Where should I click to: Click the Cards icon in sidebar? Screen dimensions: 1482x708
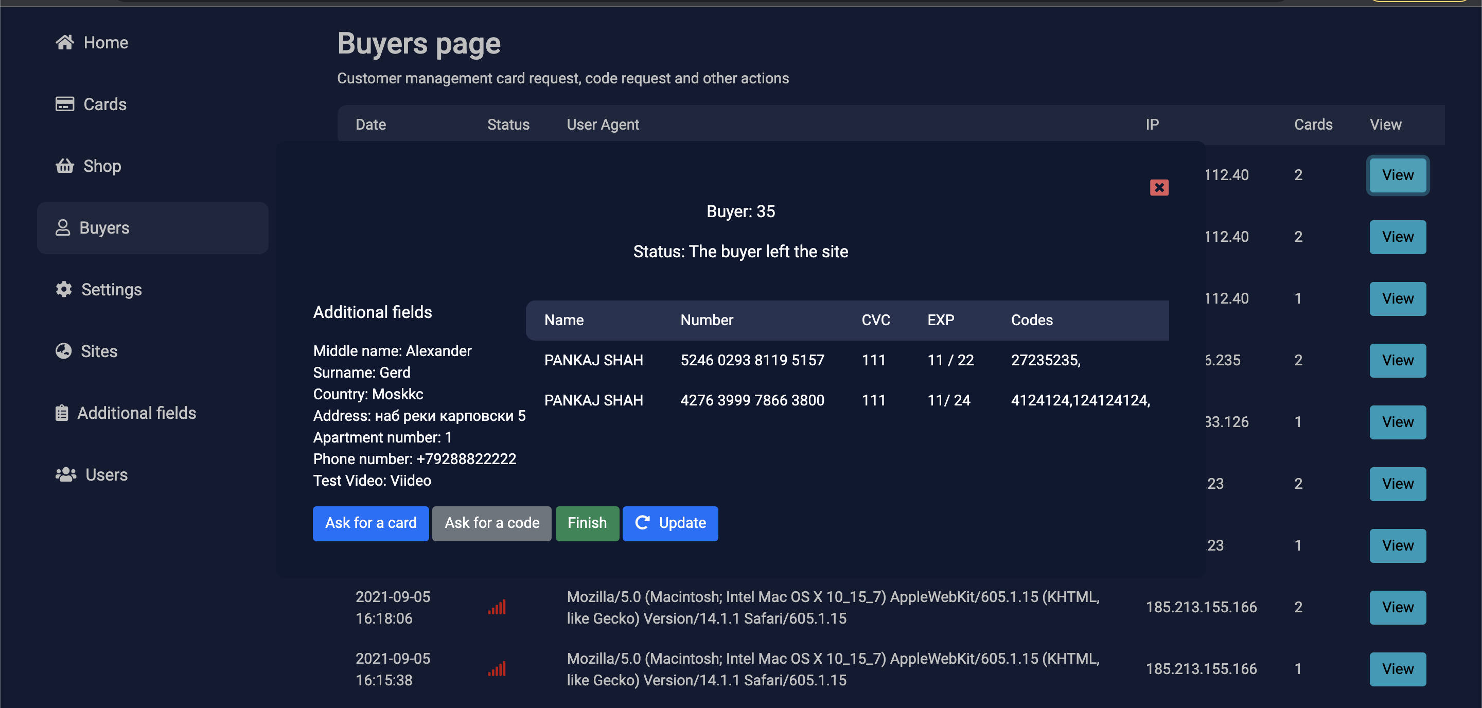pos(64,104)
